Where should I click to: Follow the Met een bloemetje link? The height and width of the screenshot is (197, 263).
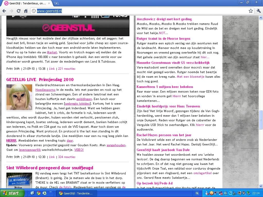tap(191, 77)
